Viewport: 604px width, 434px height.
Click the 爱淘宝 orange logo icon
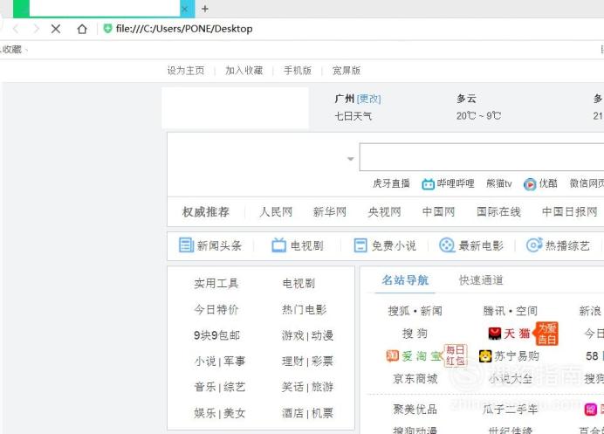click(392, 355)
